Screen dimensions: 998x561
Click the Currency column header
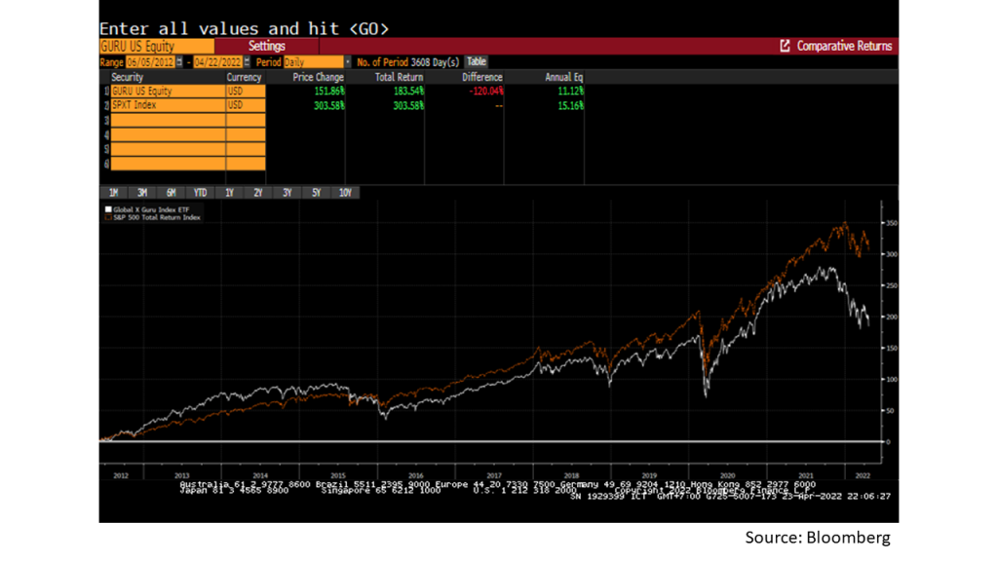[244, 77]
